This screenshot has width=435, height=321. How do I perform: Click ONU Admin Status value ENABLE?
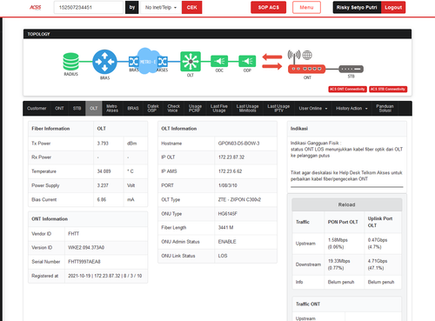(227, 242)
